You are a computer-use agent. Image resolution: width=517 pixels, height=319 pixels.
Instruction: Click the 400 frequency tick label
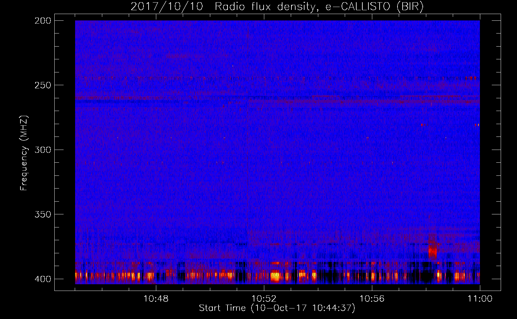click(43, 279)
